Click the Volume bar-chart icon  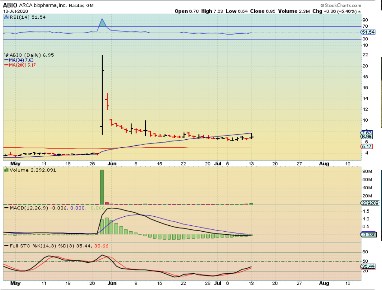(x=6, y=170)
